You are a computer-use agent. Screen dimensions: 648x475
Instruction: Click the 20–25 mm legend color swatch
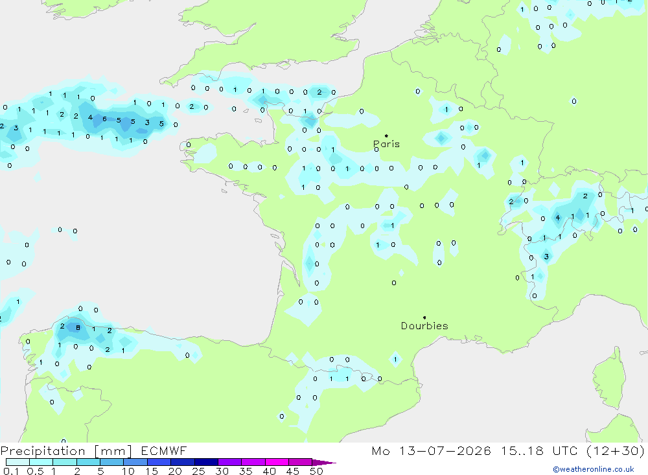(x=183, y=462)
